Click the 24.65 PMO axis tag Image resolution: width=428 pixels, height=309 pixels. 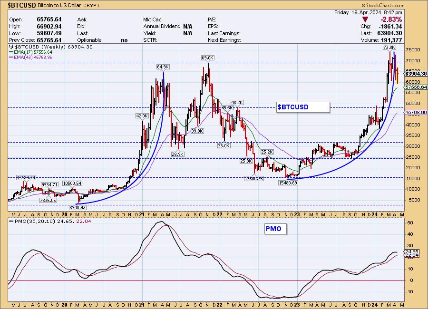point(412,251)
